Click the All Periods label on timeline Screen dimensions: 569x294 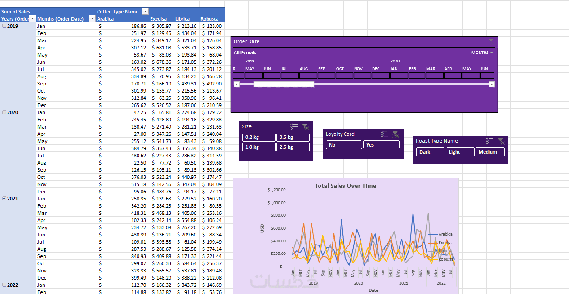pyautogui.click(x=245, y=53)
